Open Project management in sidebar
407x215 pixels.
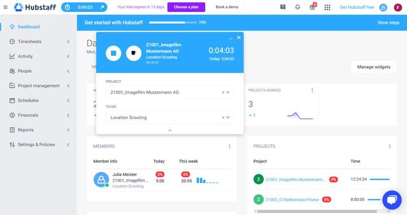tap(38, 86)
